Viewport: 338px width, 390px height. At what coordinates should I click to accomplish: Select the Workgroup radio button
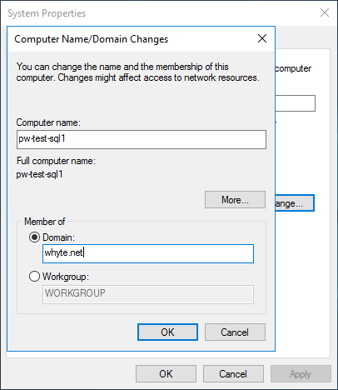(34, 277)
